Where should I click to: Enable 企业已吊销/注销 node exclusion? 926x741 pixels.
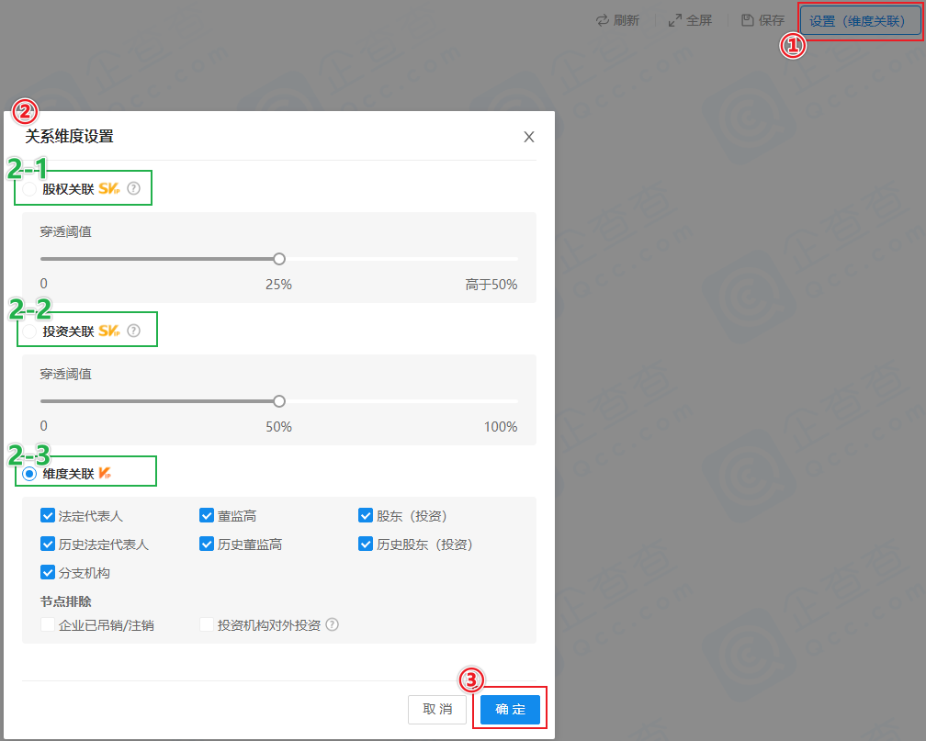coord(48,625)
